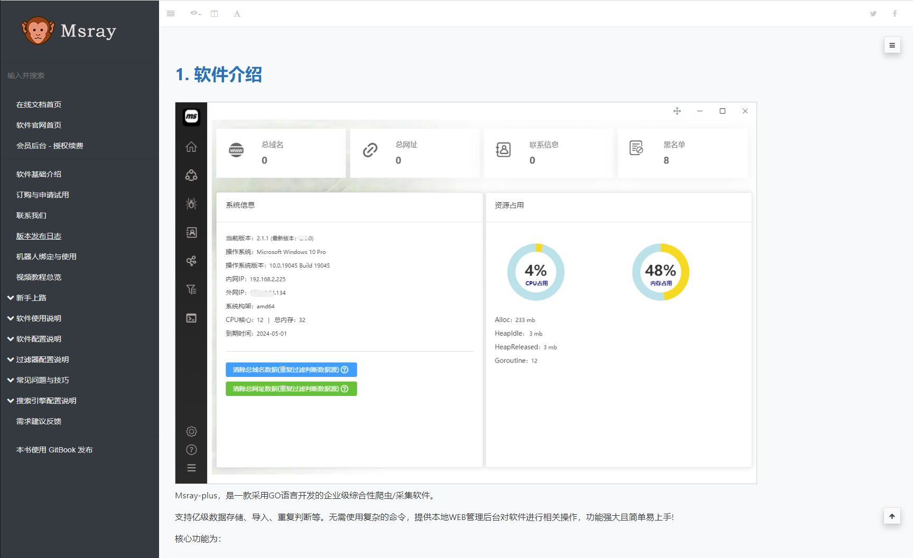Image resolution: width=913 pixels, height=558 pixels.
Task: Focus the 输入并搜索 search field
Action: [79, 75]
